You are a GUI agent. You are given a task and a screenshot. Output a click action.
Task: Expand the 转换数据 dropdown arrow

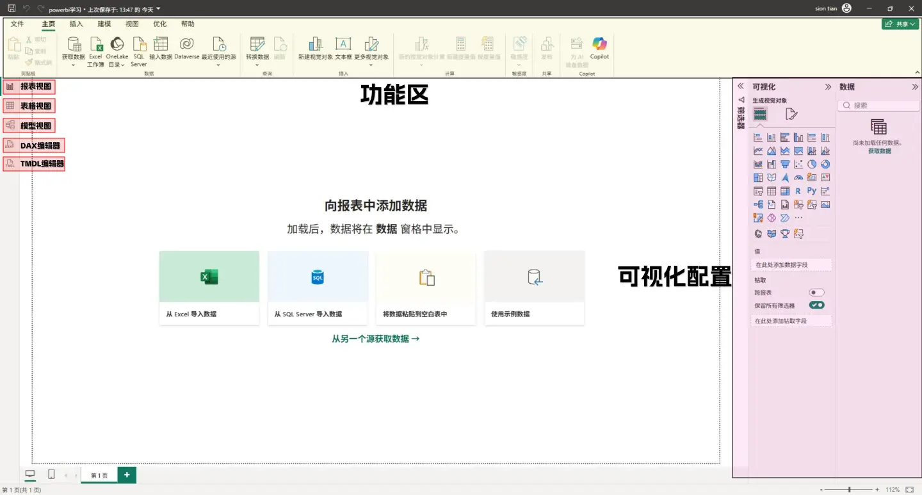click(x=257, y=65)
